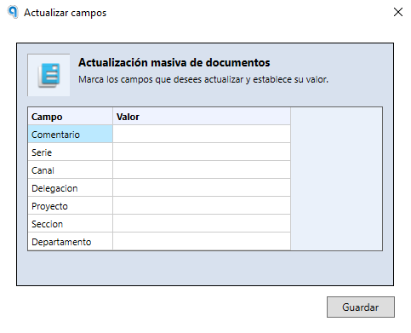Click the app logo in title bar
This screenshot has height=333, width=411.
(x=13, y=12)
